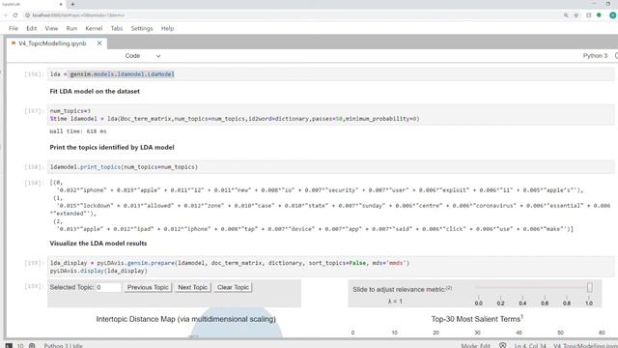
Task: Click the Selected Topic input field
Action: pyautogui.click(x=108, y=287)
